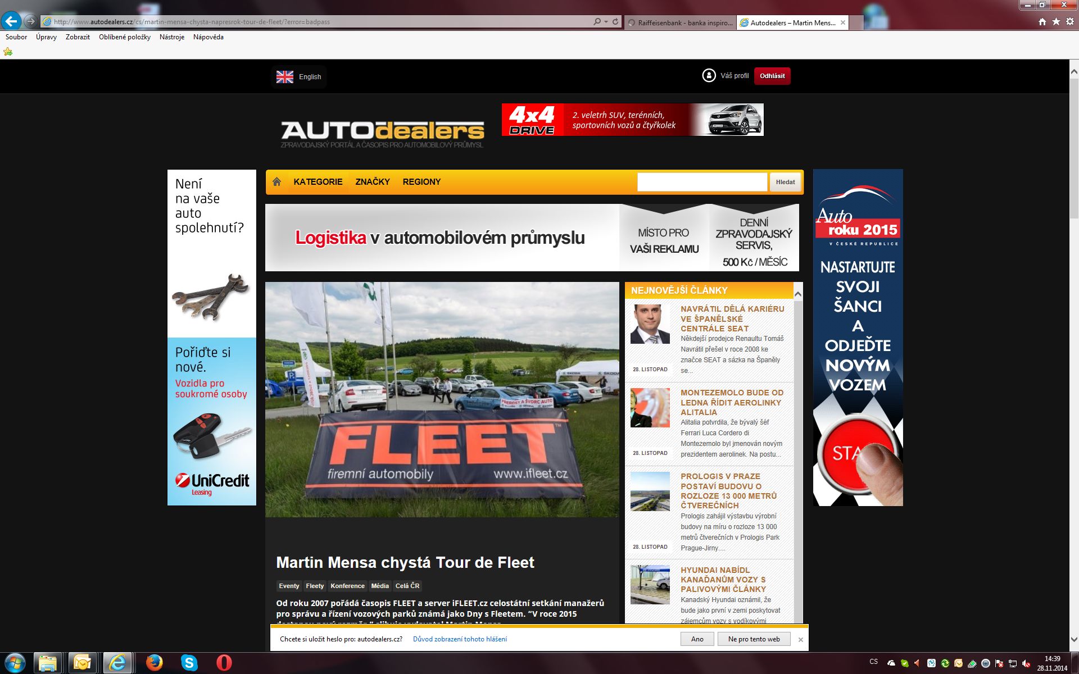The height and width of the screenshot is (674, 1079).
Task: Open Hyundai palivovými články article link
Action: (x=723, y=580)
